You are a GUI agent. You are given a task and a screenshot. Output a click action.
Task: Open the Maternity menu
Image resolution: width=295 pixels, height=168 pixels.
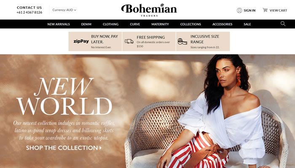coord(160,24)
